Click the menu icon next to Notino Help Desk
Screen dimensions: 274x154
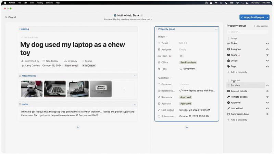tap(141, 15)
